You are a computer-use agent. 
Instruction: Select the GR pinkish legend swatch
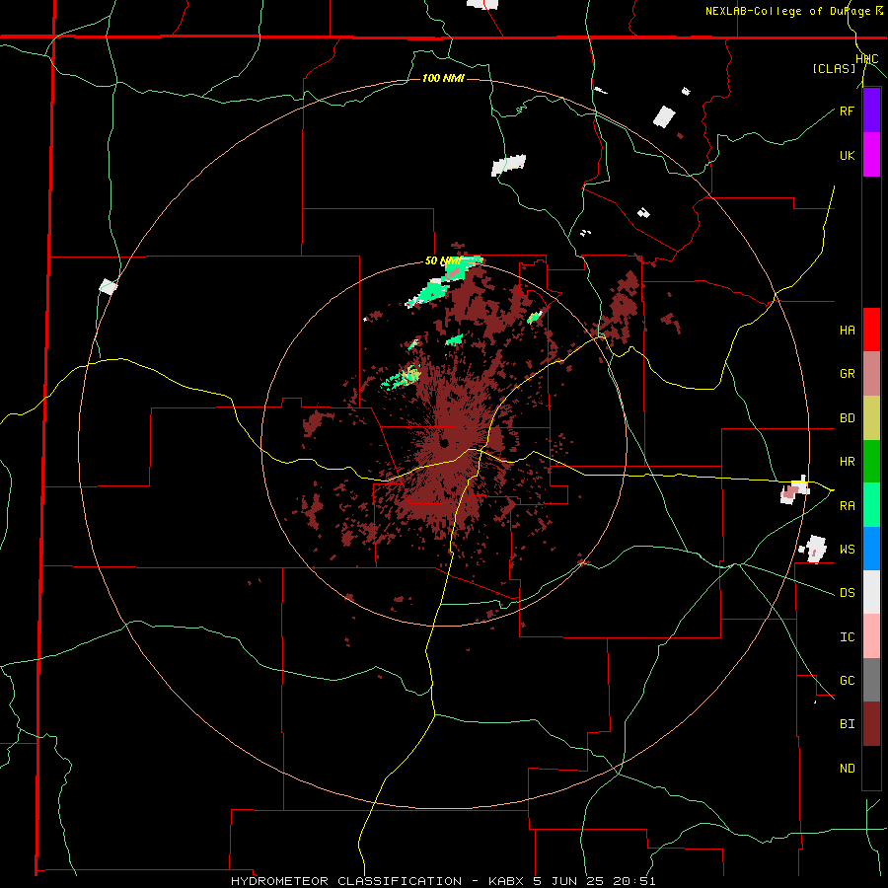click(871, 374)
